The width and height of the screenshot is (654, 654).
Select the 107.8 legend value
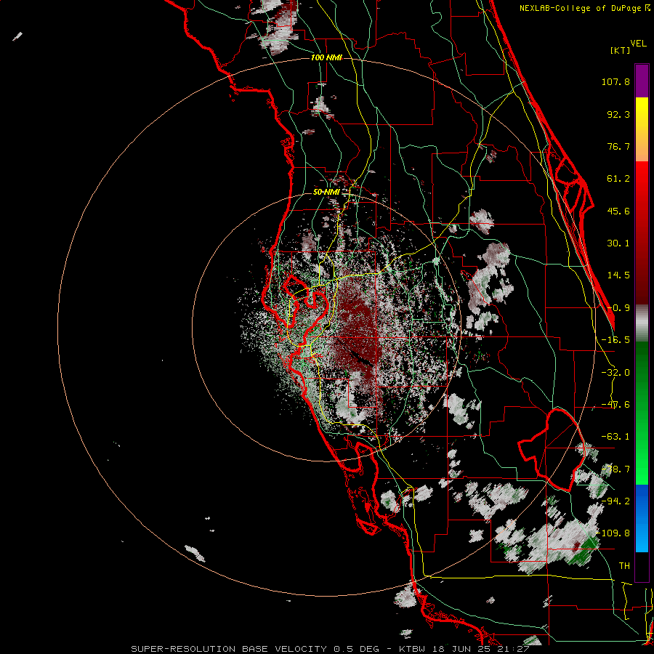click(x=615, y=81)
